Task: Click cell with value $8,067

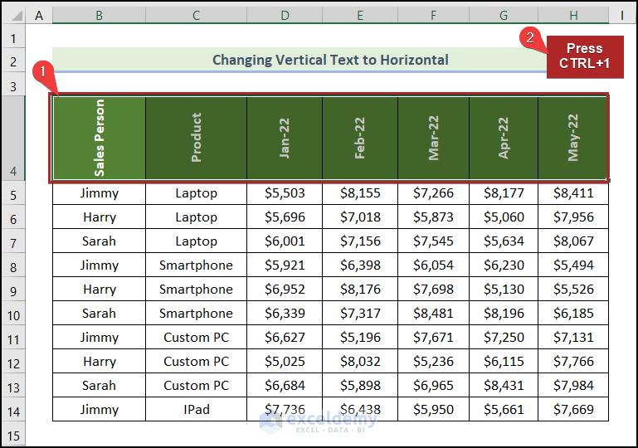Action: point(573,241)
